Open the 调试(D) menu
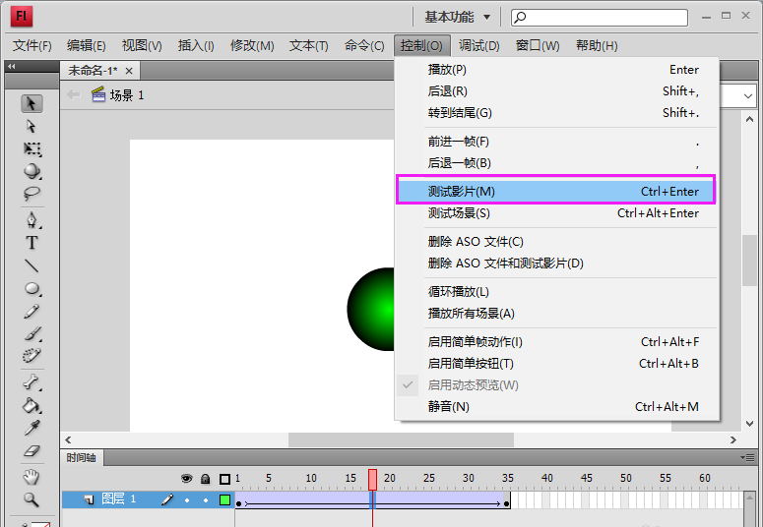The image size is (763, 527). 479,45
